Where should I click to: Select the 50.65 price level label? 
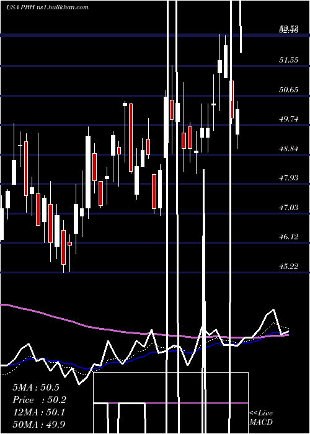[x=289, y=89]
